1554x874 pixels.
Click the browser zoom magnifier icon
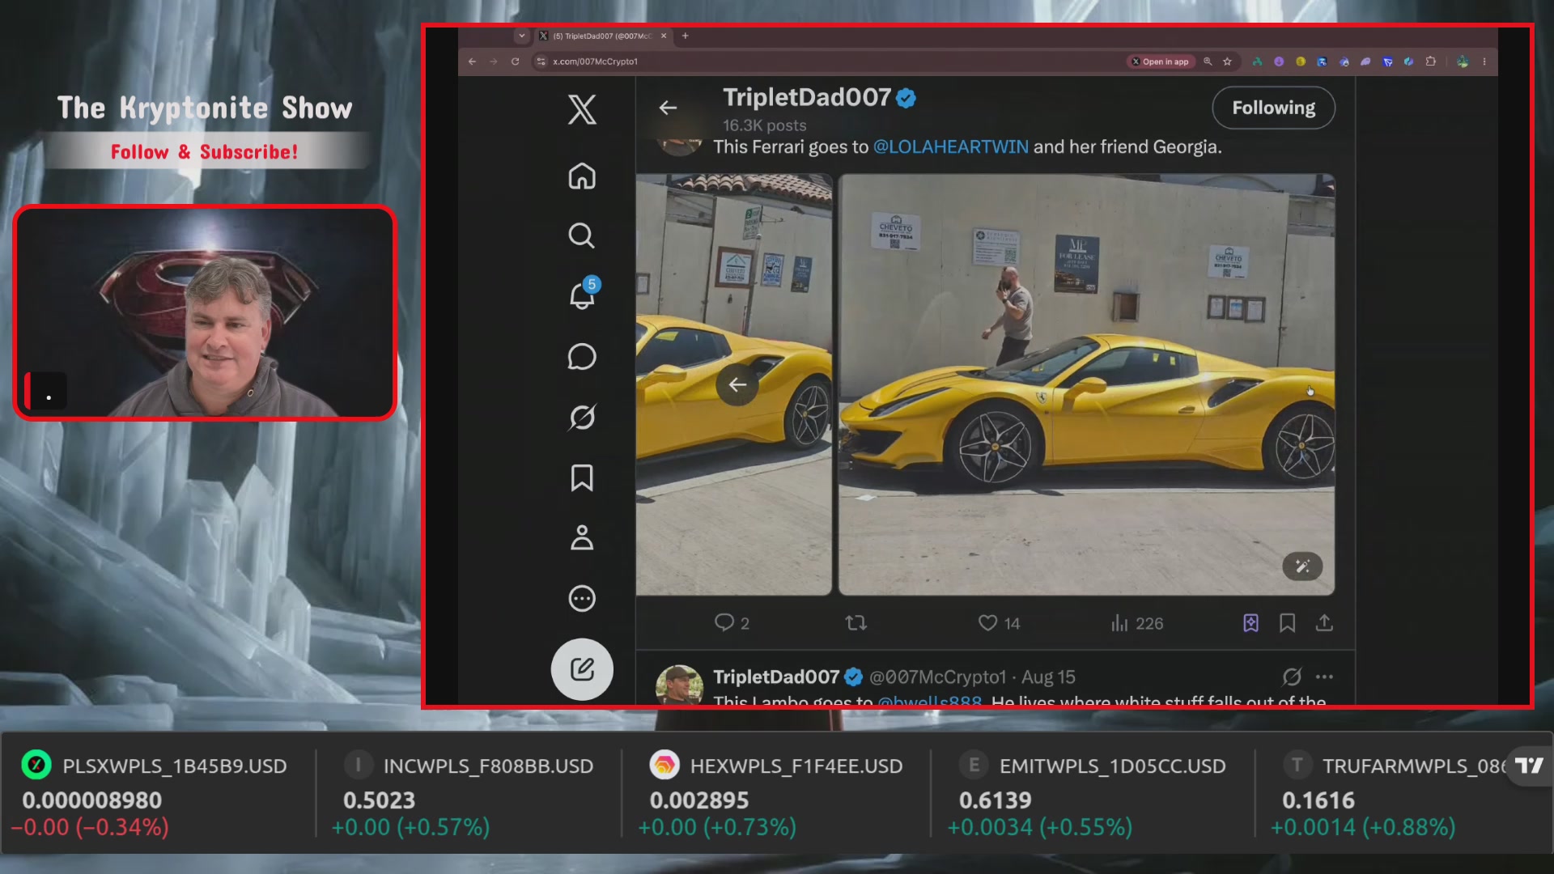click(1208, 62)
